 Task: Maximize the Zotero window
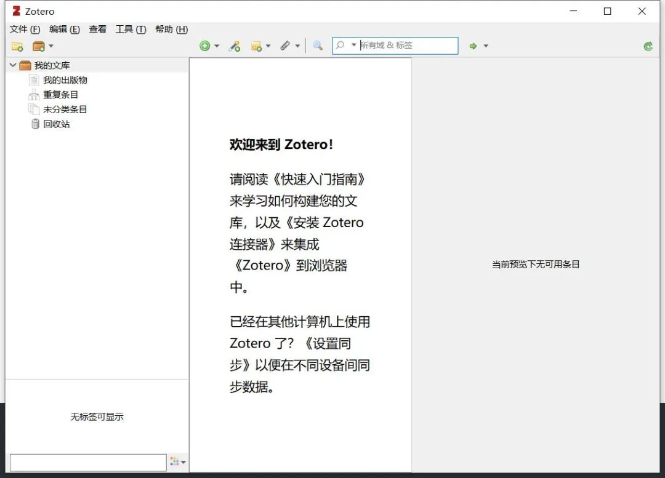(x=607, y=11)
